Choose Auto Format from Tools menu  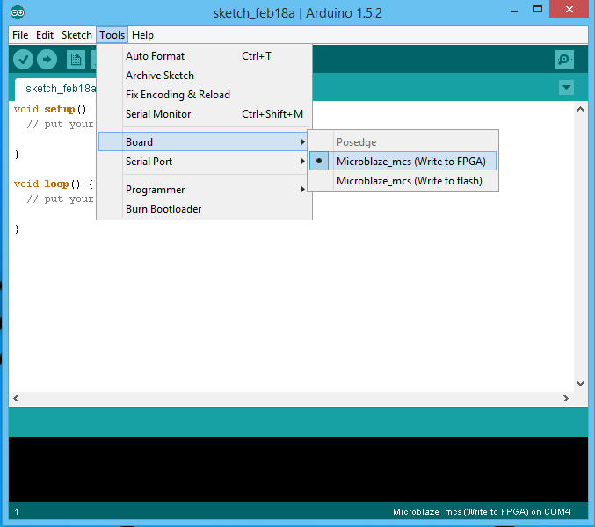[156, 56]
